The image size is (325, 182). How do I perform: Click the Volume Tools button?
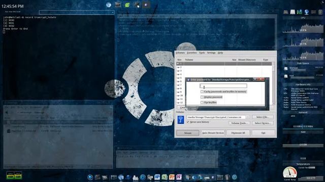[x=239, y=123]
